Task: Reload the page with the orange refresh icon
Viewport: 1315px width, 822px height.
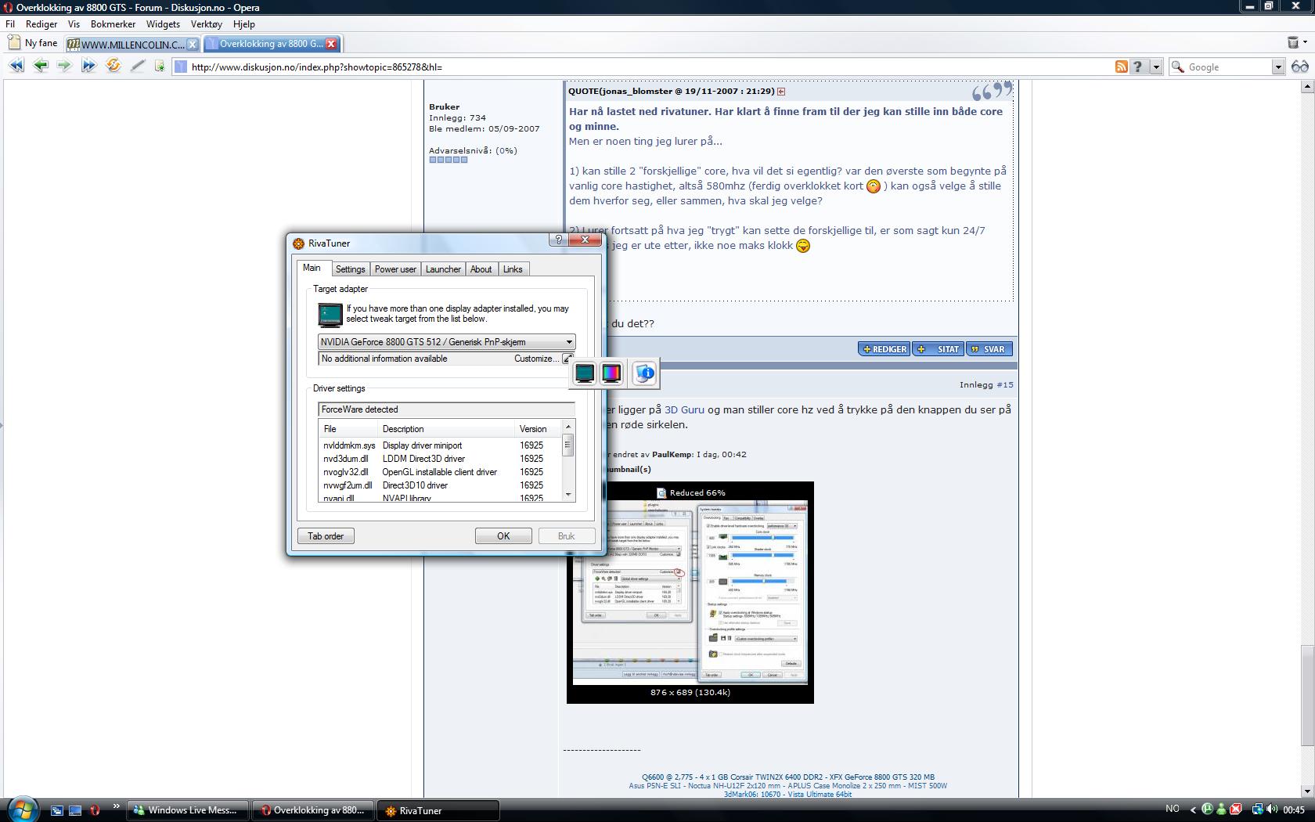Action: pos(113,67)
